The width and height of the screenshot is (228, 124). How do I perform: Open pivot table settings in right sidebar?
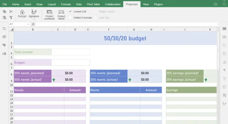point(224,87)
